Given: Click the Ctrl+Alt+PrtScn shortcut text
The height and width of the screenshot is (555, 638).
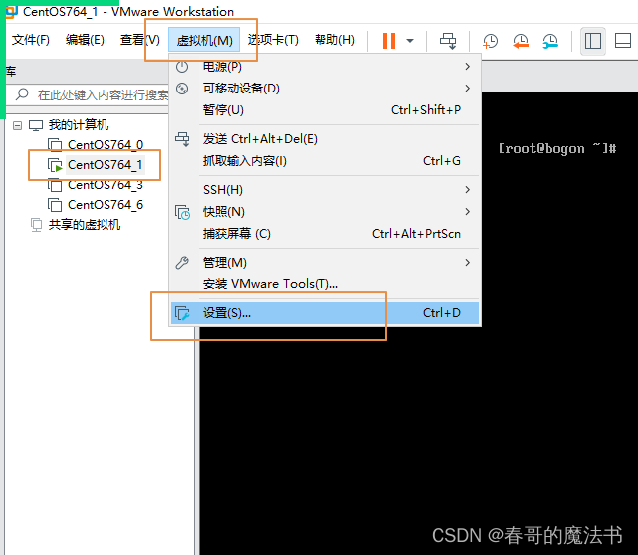Looking at the screenshot, I should 416,234.
